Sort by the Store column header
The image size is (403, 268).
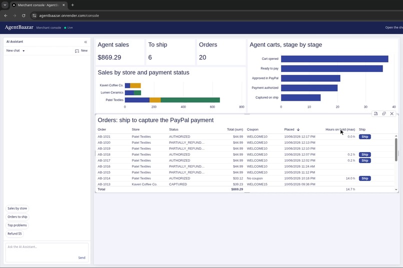coord(135,130)
